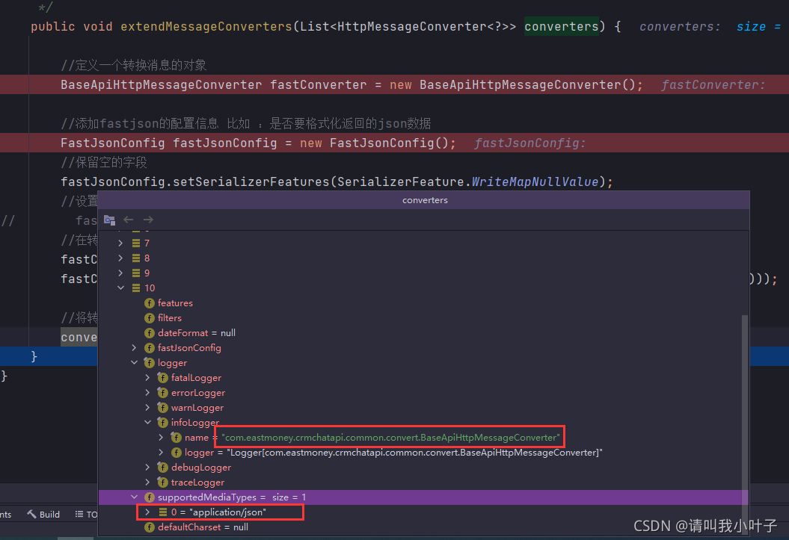
Task: Expand the traceLogger node
Action: click(147, 482)
